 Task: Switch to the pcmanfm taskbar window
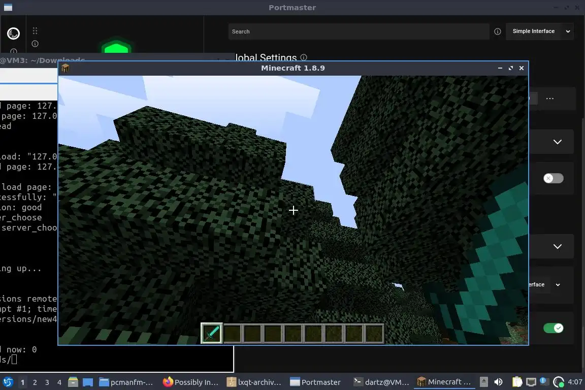point(126,382)
